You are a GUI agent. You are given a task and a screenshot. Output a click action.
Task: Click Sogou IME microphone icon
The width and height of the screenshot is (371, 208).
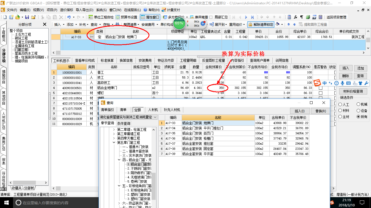(342, 83)
